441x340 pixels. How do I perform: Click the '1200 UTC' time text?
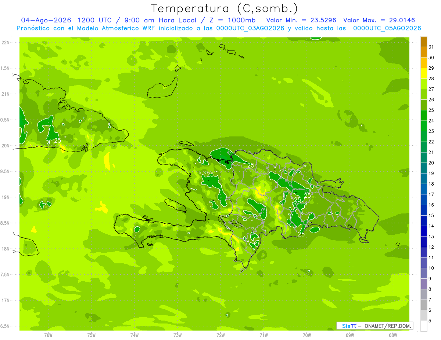(x=95, y=20)
